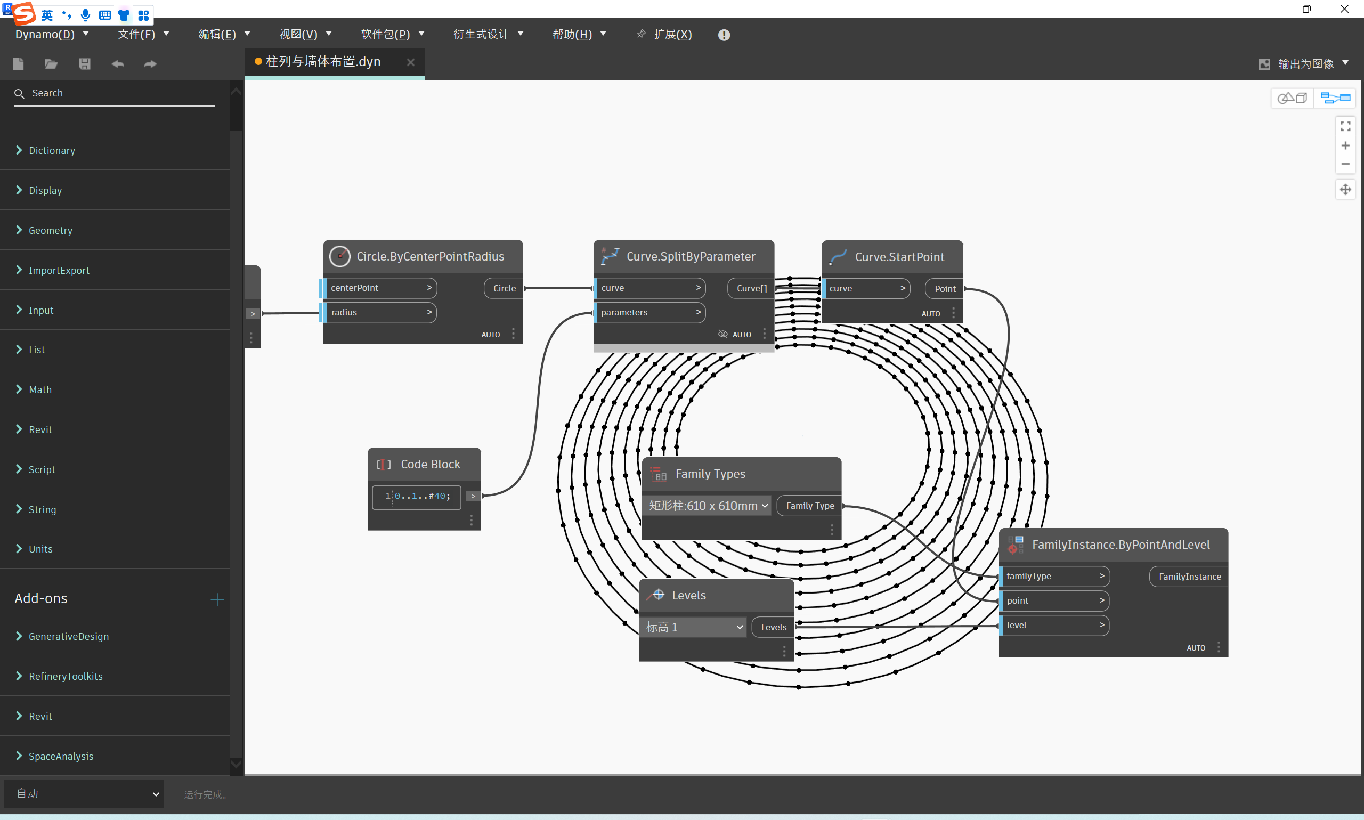Click the Circle output port

point(504,288)
